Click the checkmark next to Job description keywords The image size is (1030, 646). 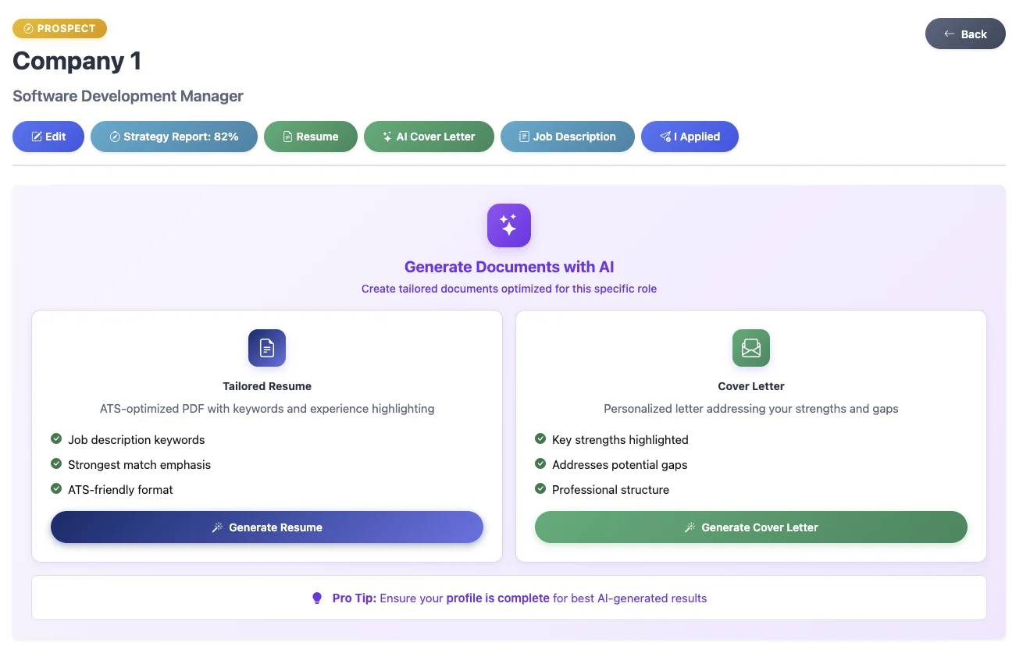coord(55,439)
